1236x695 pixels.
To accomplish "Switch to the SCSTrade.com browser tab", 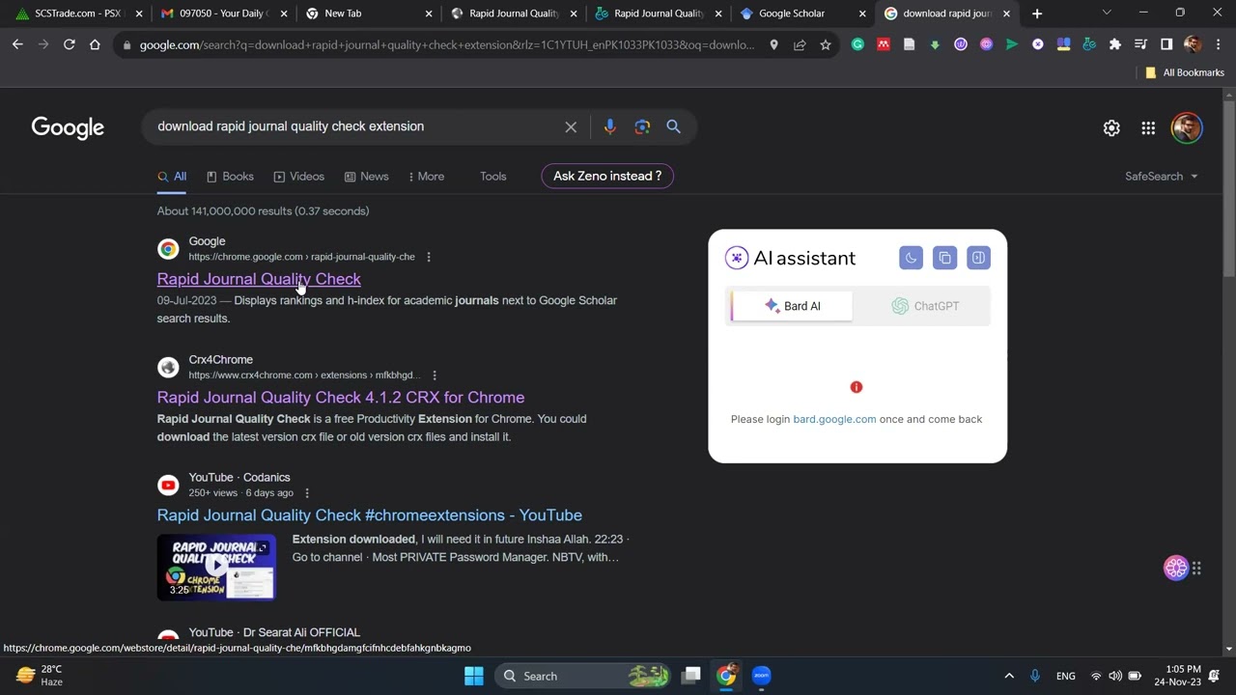I will (75, 14).
